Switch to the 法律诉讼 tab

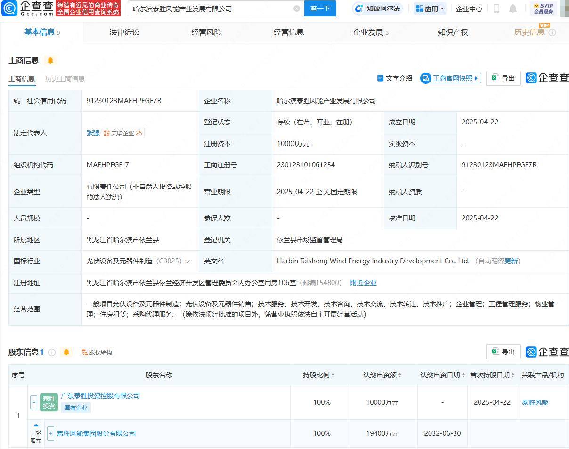[x=124, y=32]
